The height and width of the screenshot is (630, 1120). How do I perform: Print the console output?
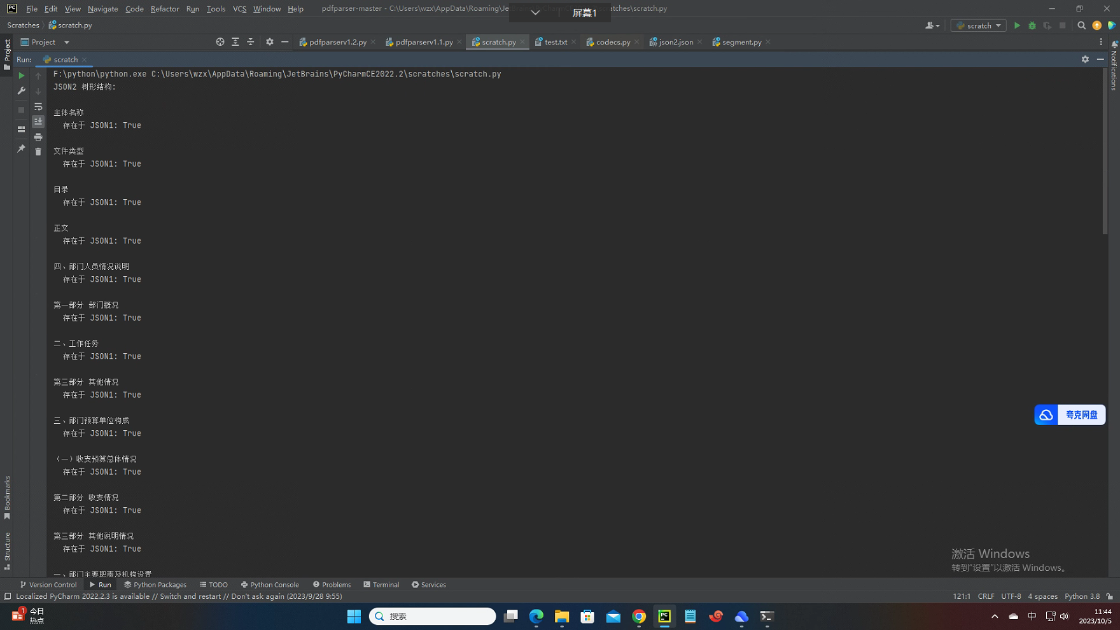pos(38,137)
